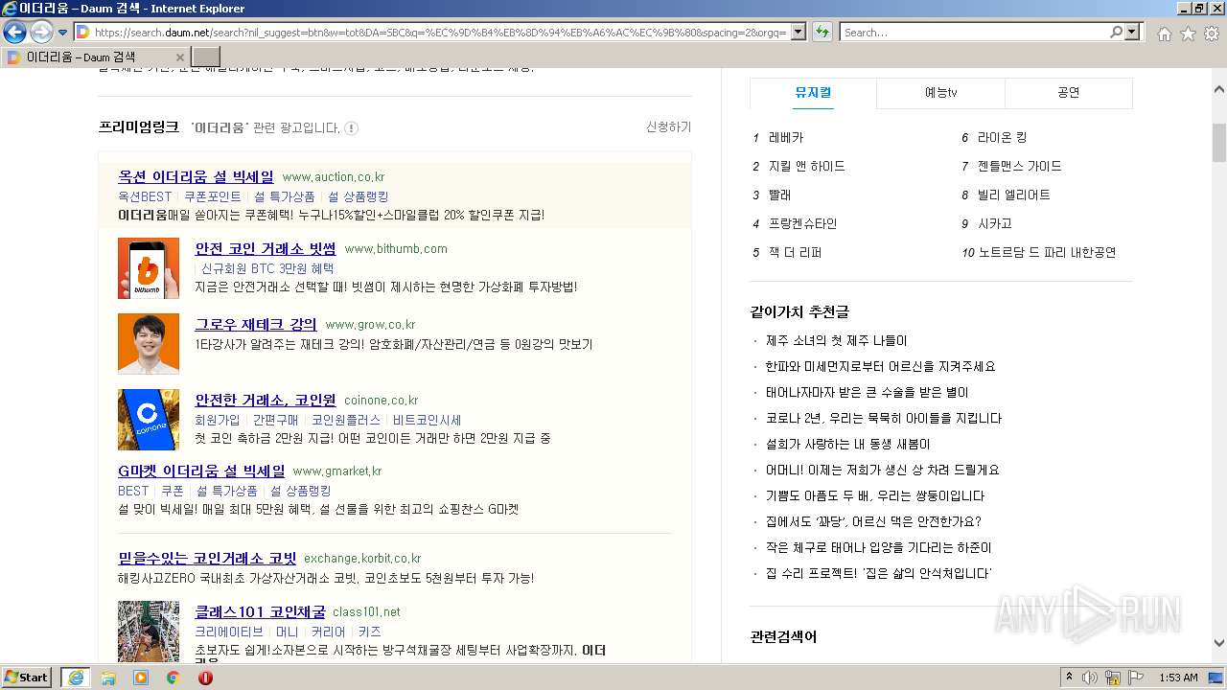The image size is (1227, 690).
Task: Open the media player taskbar icon
Action: click(x=141, y=678)
